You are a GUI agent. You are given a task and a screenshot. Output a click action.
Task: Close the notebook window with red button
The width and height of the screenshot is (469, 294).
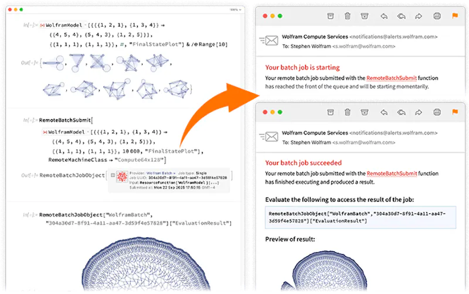10,9
